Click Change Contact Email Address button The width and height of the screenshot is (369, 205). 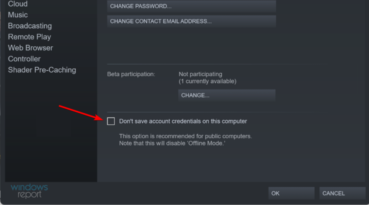(x=191, y=21)
